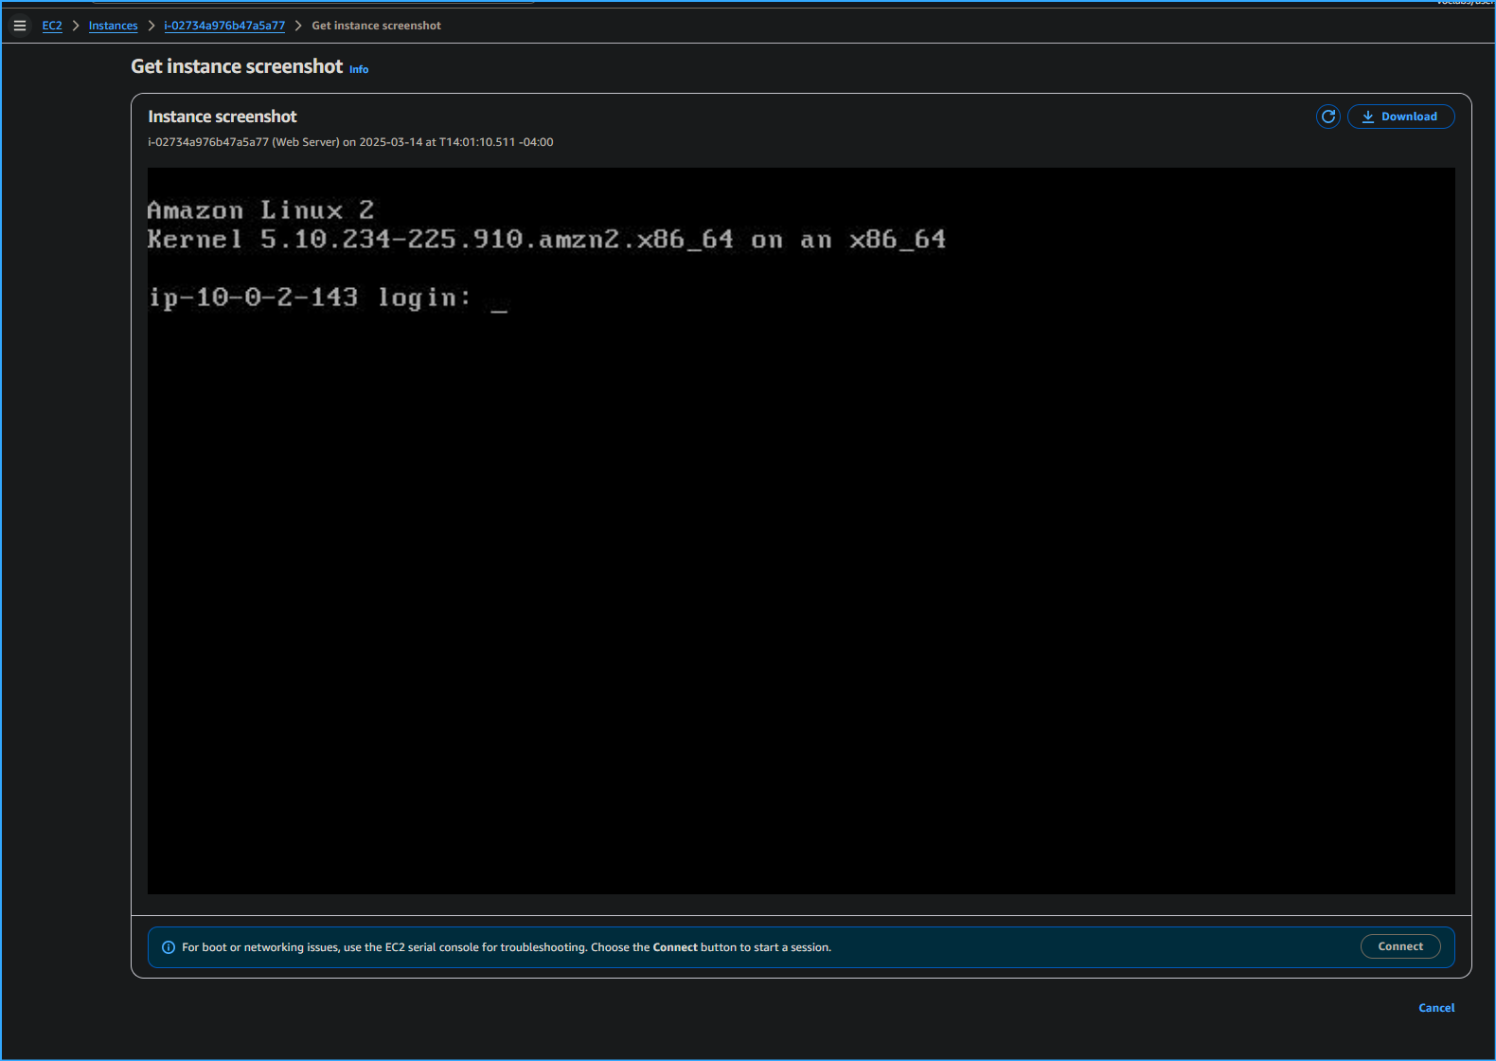Cancel and leave the screenshot page
1496x1061 pixels.
pyautogui.click(x=1436, y=1008)
